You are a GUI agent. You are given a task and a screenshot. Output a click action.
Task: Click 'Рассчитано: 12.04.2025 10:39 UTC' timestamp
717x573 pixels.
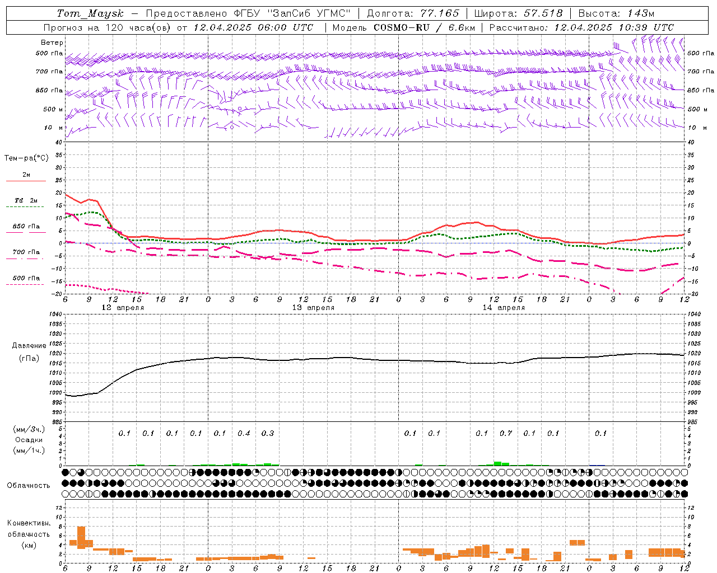pyautogui.click(x=581, y=27)
